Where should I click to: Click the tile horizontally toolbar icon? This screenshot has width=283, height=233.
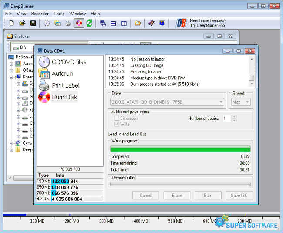113,23
